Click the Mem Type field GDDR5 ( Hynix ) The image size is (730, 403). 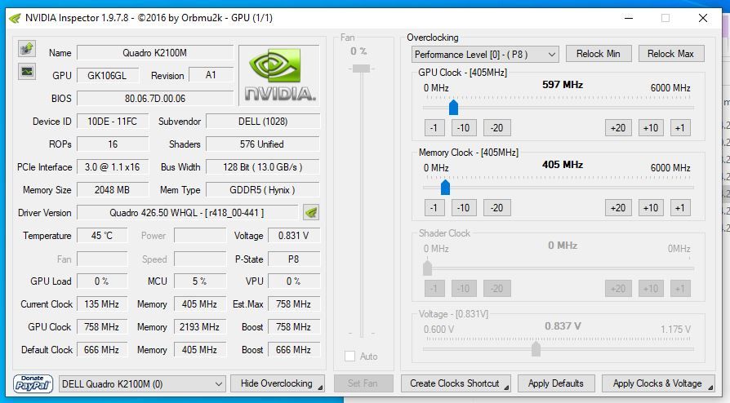(x=263, y=190)
